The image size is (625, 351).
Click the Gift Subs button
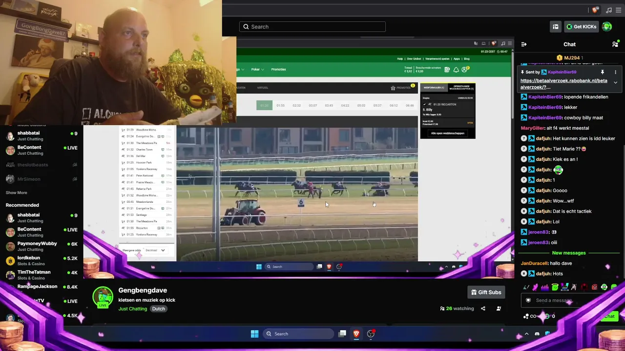(486, 292)
